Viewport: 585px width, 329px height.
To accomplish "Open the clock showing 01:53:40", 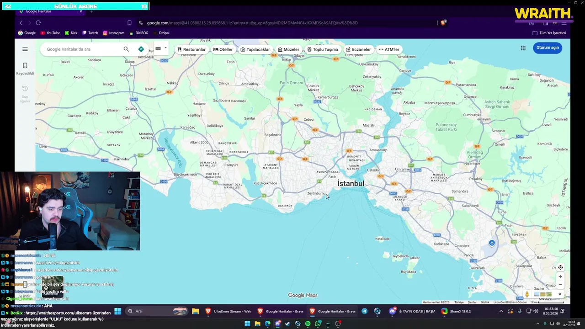I will click(x=551, y=311).
